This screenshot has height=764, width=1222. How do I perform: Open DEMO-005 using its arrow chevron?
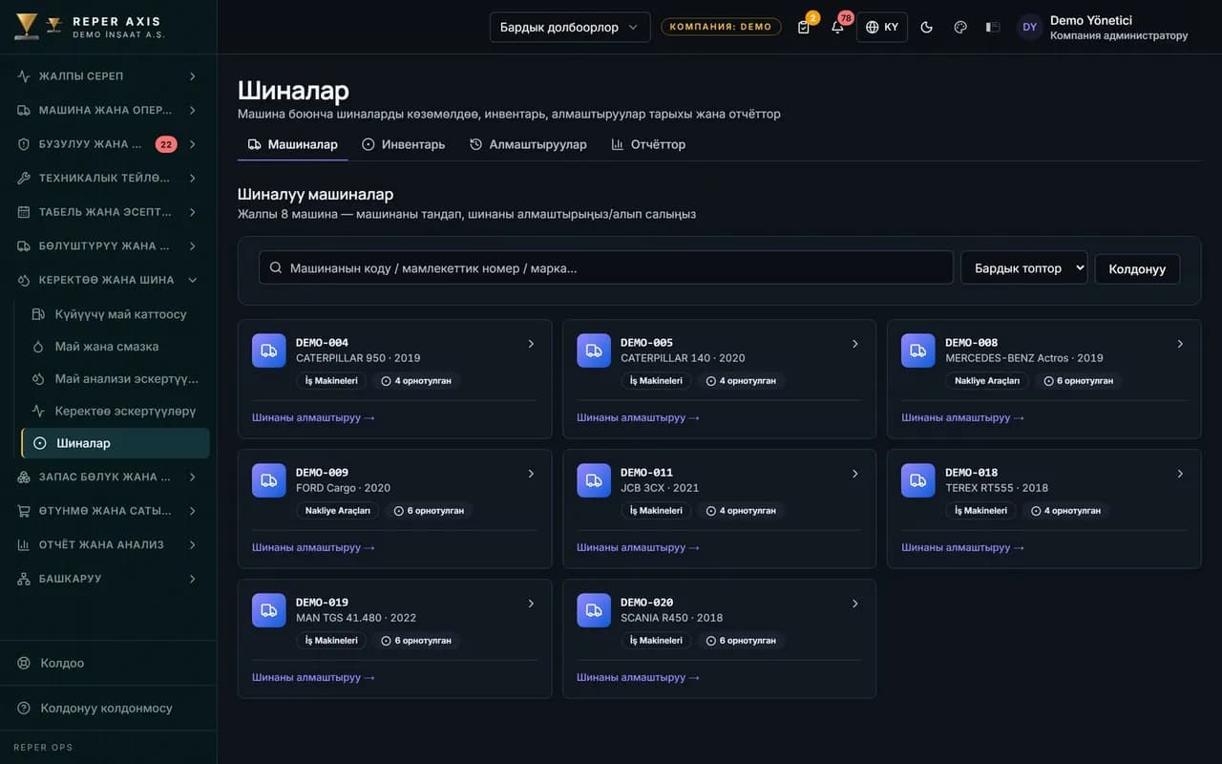(855, 344)
